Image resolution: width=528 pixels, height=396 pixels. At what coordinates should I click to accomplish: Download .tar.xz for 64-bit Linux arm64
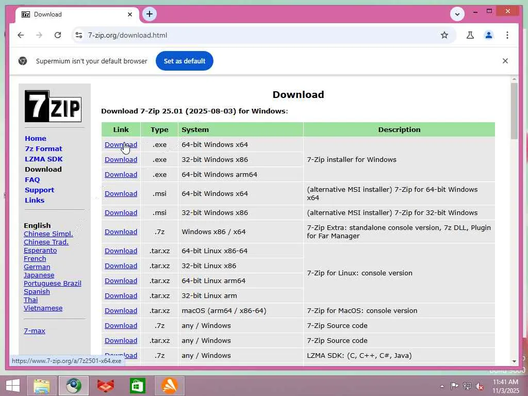point(121,281)
